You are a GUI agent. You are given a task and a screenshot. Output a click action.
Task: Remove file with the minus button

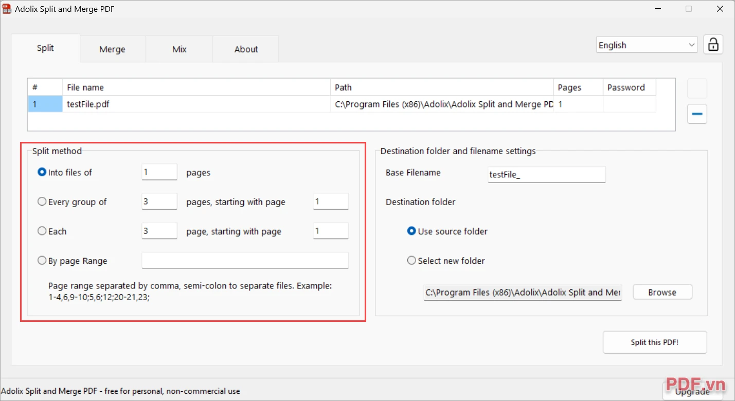point(697,114)
